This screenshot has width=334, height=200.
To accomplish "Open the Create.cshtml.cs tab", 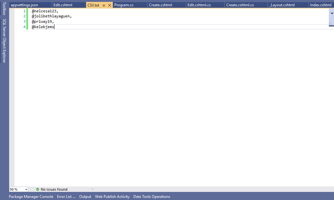I will (240, 5).
